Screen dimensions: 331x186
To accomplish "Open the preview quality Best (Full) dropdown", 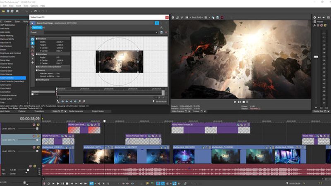I will pyautogui.click(x=197, y=17).
